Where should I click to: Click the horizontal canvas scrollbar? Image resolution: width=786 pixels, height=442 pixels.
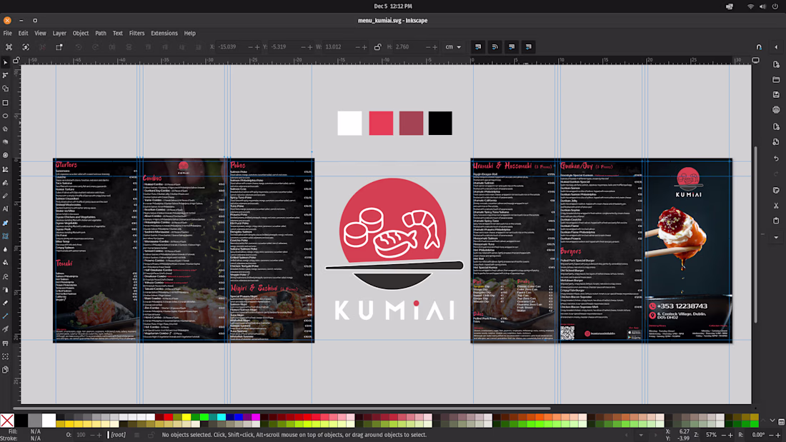coord(282,408)
